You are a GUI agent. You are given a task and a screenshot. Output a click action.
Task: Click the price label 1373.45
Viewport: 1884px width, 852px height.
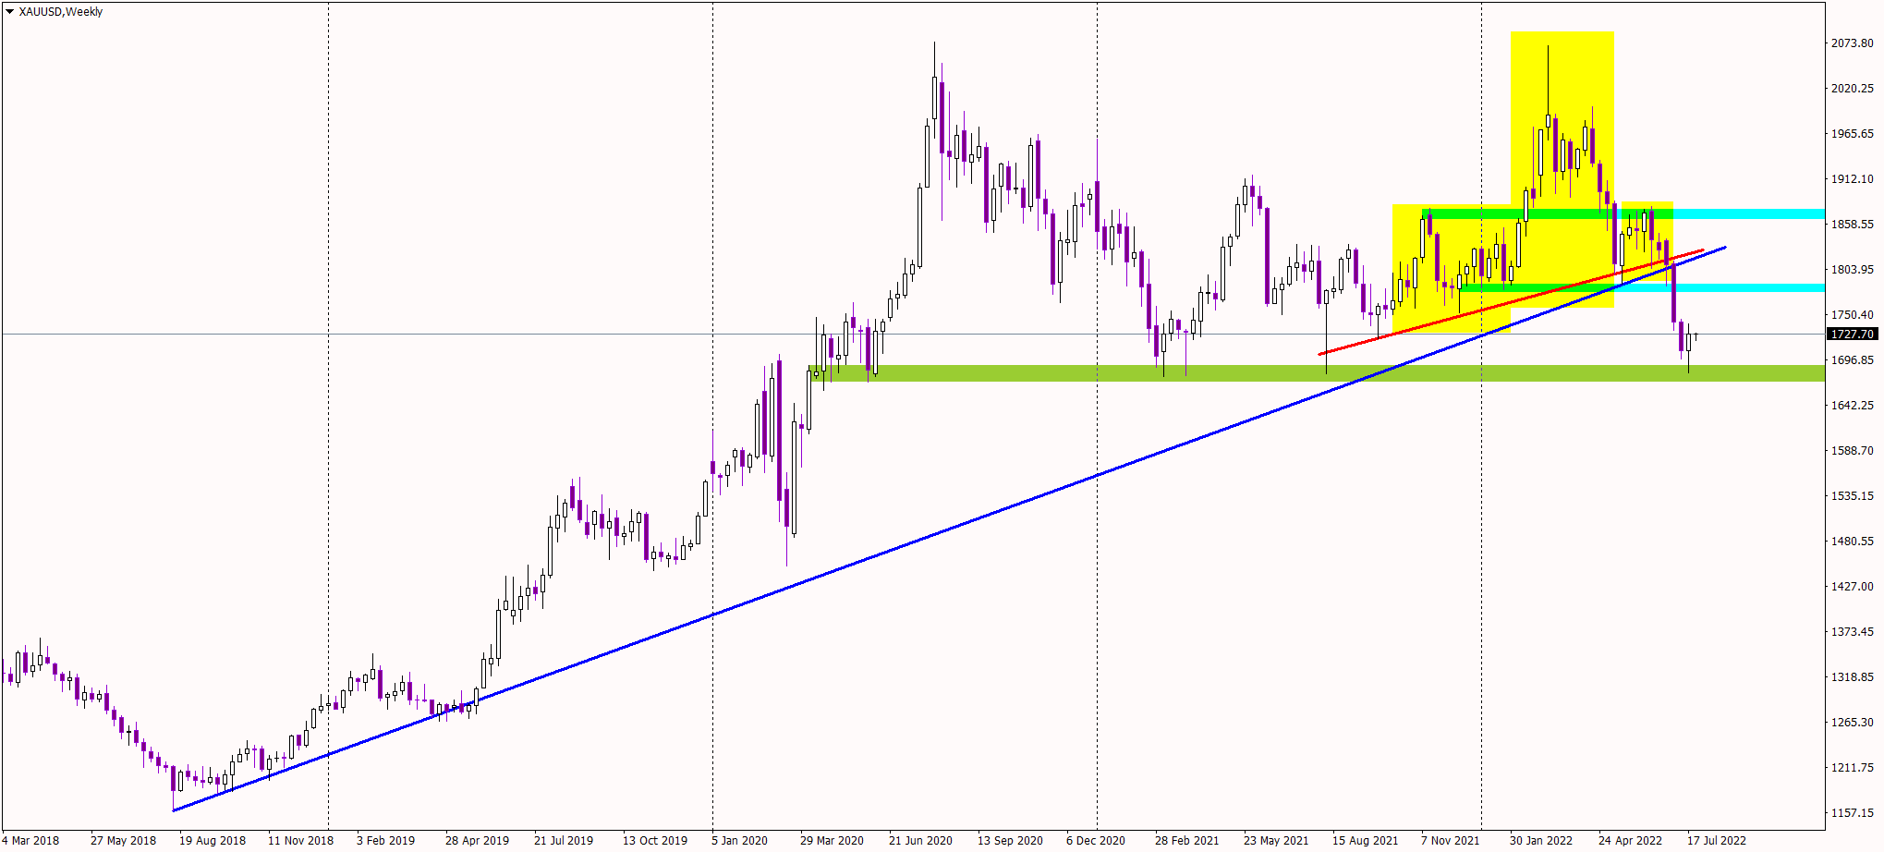click(x=1853, y=632)
